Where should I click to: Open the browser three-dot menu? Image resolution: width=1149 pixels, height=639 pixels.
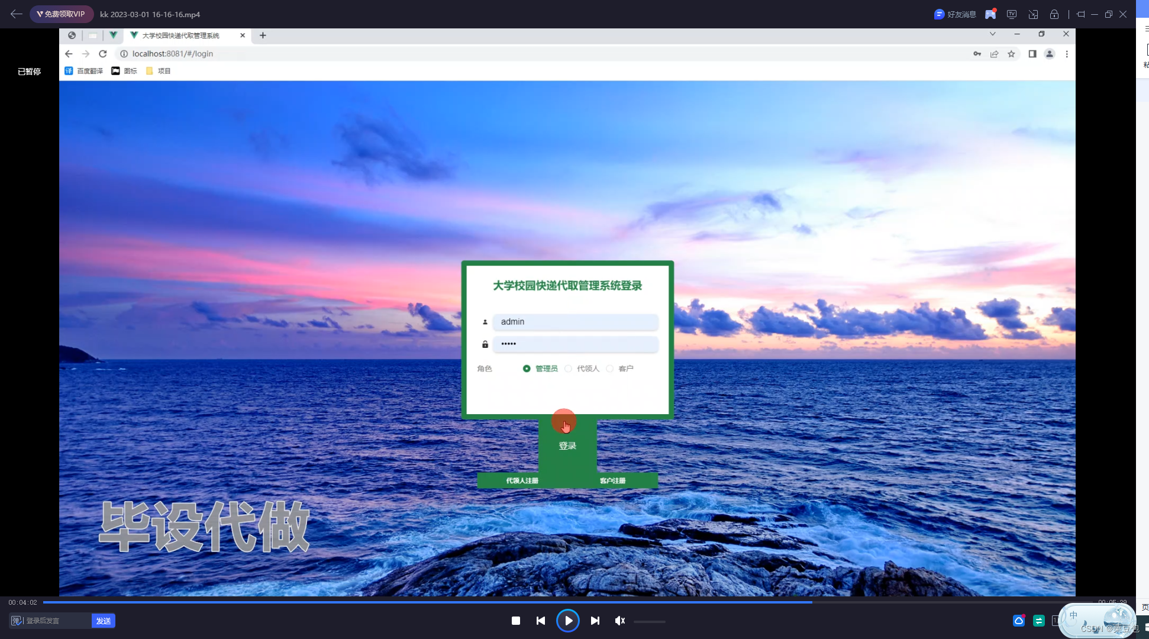click(x=1067, y=54)
